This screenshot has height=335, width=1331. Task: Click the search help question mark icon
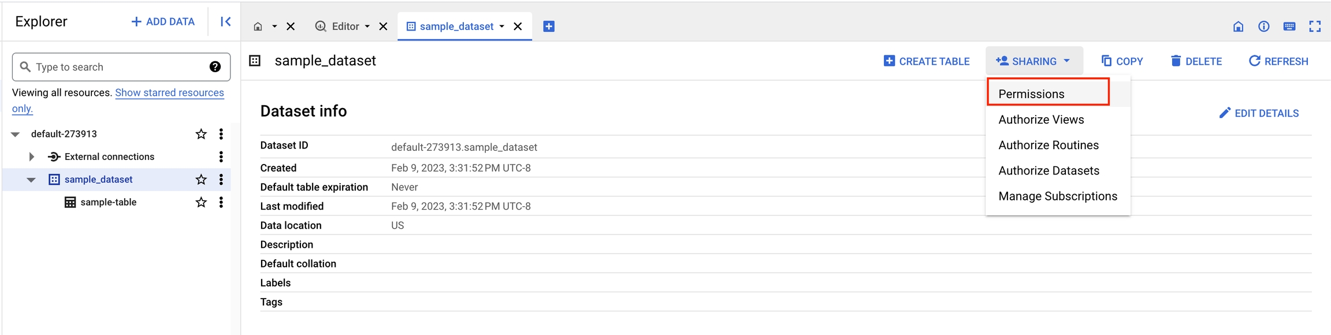(215, 67)
